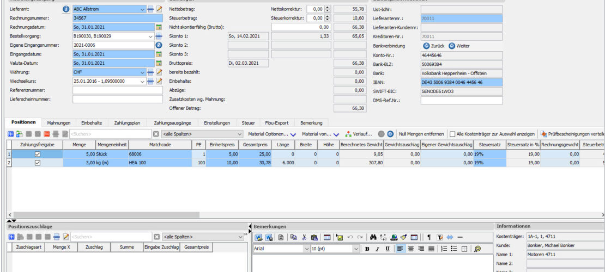This screenshot has width=605, height=272.
Task: Click the edit pencil icon in Positionszuschläge toolbar
Action: coord(65,237)
